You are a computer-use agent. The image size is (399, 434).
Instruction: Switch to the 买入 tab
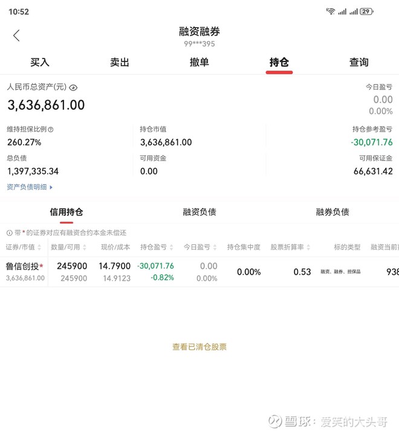(x=40, y=62)
